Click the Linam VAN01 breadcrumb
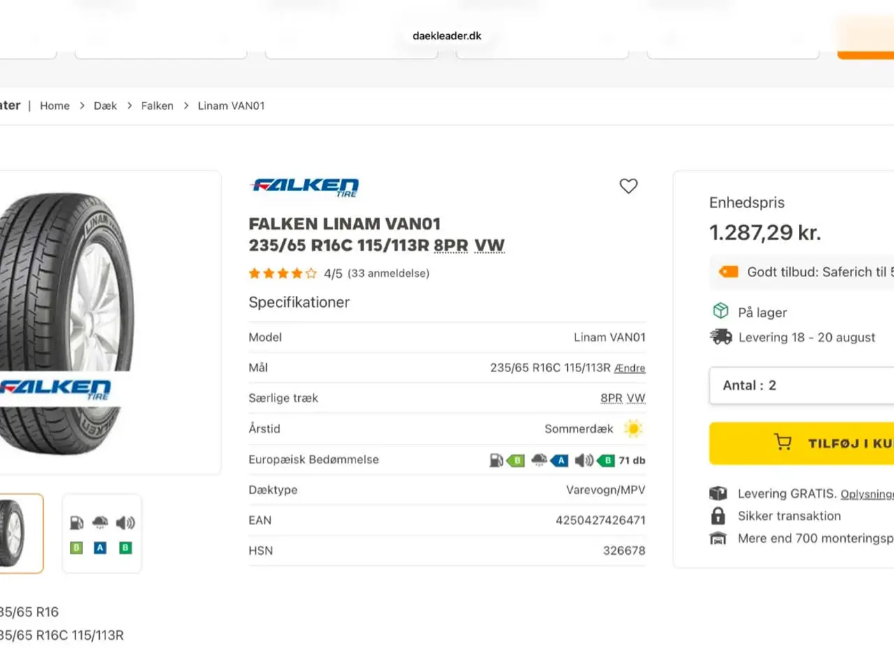 [x=231, y=105]
